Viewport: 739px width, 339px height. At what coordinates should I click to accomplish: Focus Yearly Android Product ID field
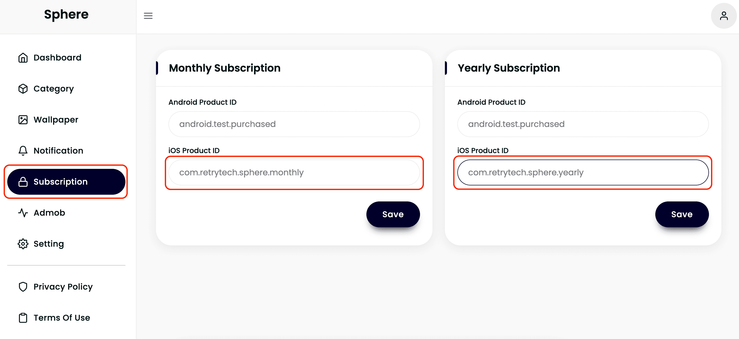pyautogui.click(x=583, y=124)
